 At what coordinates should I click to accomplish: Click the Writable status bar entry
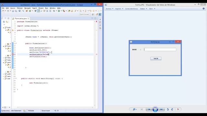click(x=31, y=111)
